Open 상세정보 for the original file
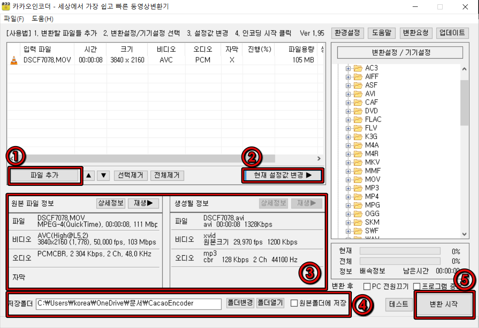Image resolution: width=479 pixels, height=328 pixels. (x=110, y=203)
